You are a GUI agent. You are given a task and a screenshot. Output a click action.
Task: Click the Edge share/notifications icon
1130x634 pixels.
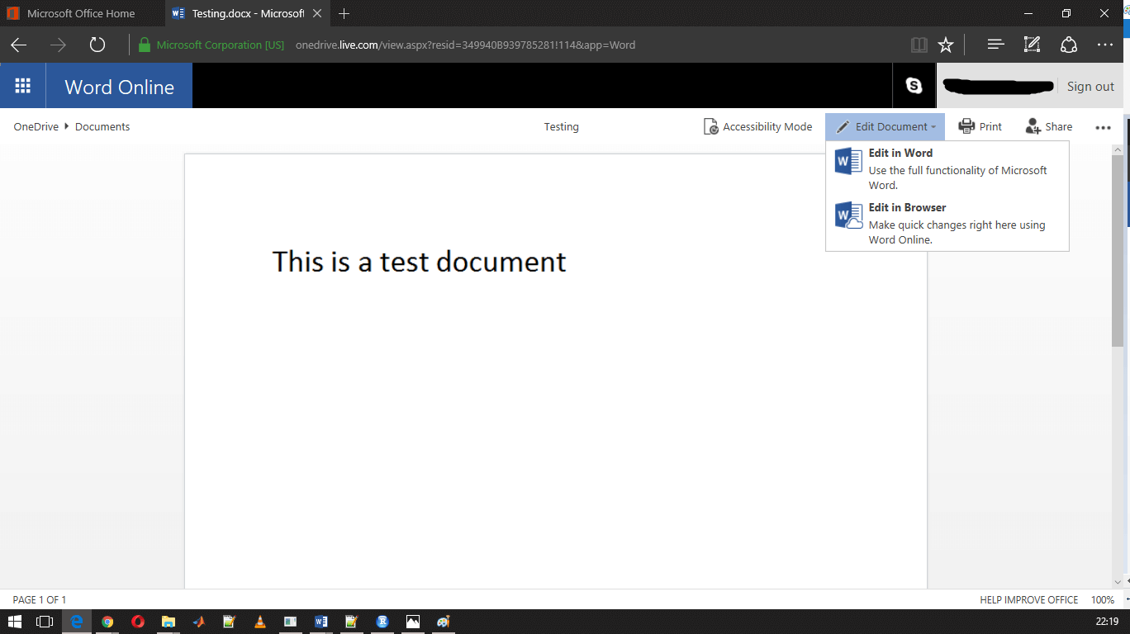(x=1069, y=45)
